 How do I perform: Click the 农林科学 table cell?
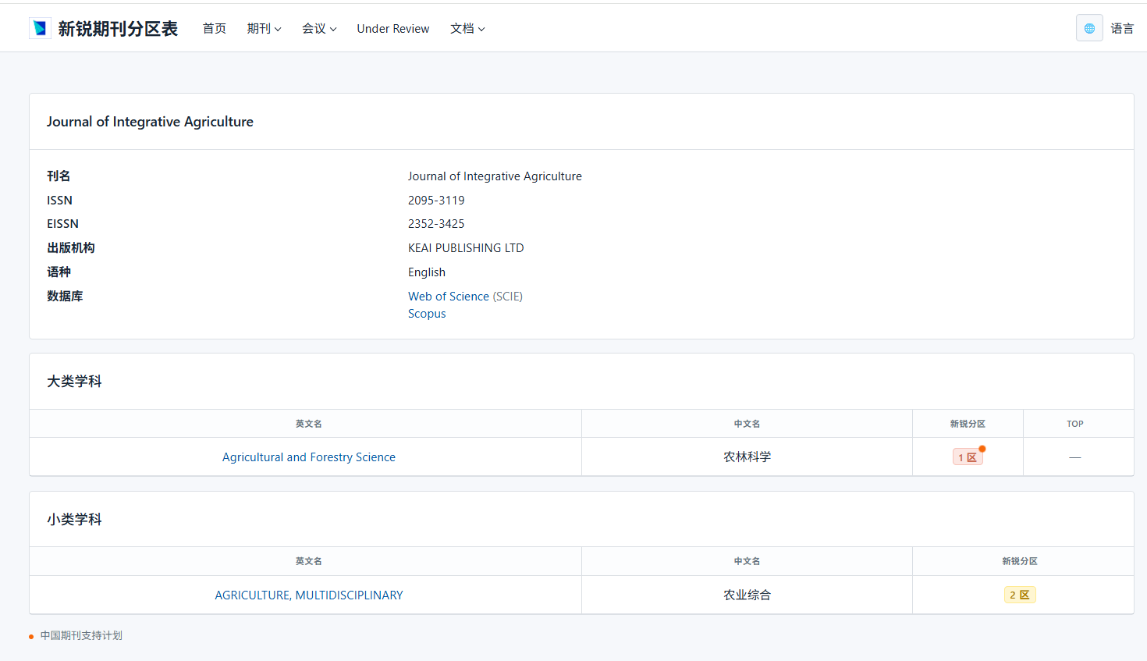click(x=747, y=457)
